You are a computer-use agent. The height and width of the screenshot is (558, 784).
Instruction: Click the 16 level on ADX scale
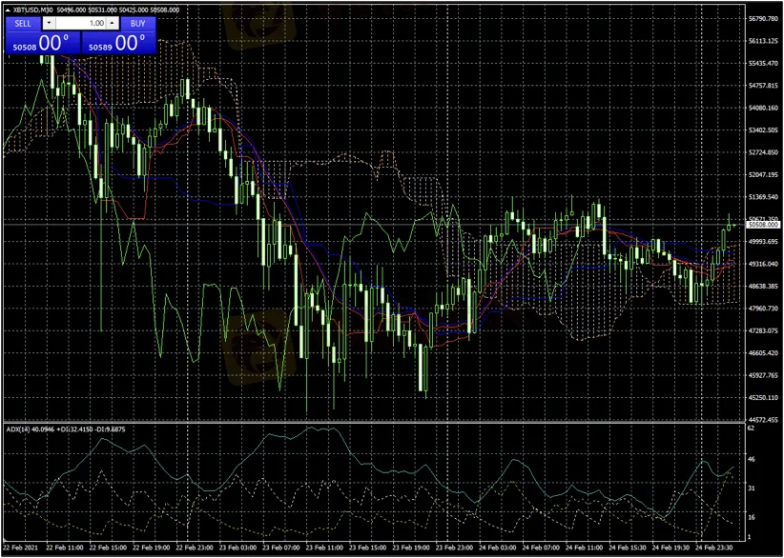coord(751,517)
